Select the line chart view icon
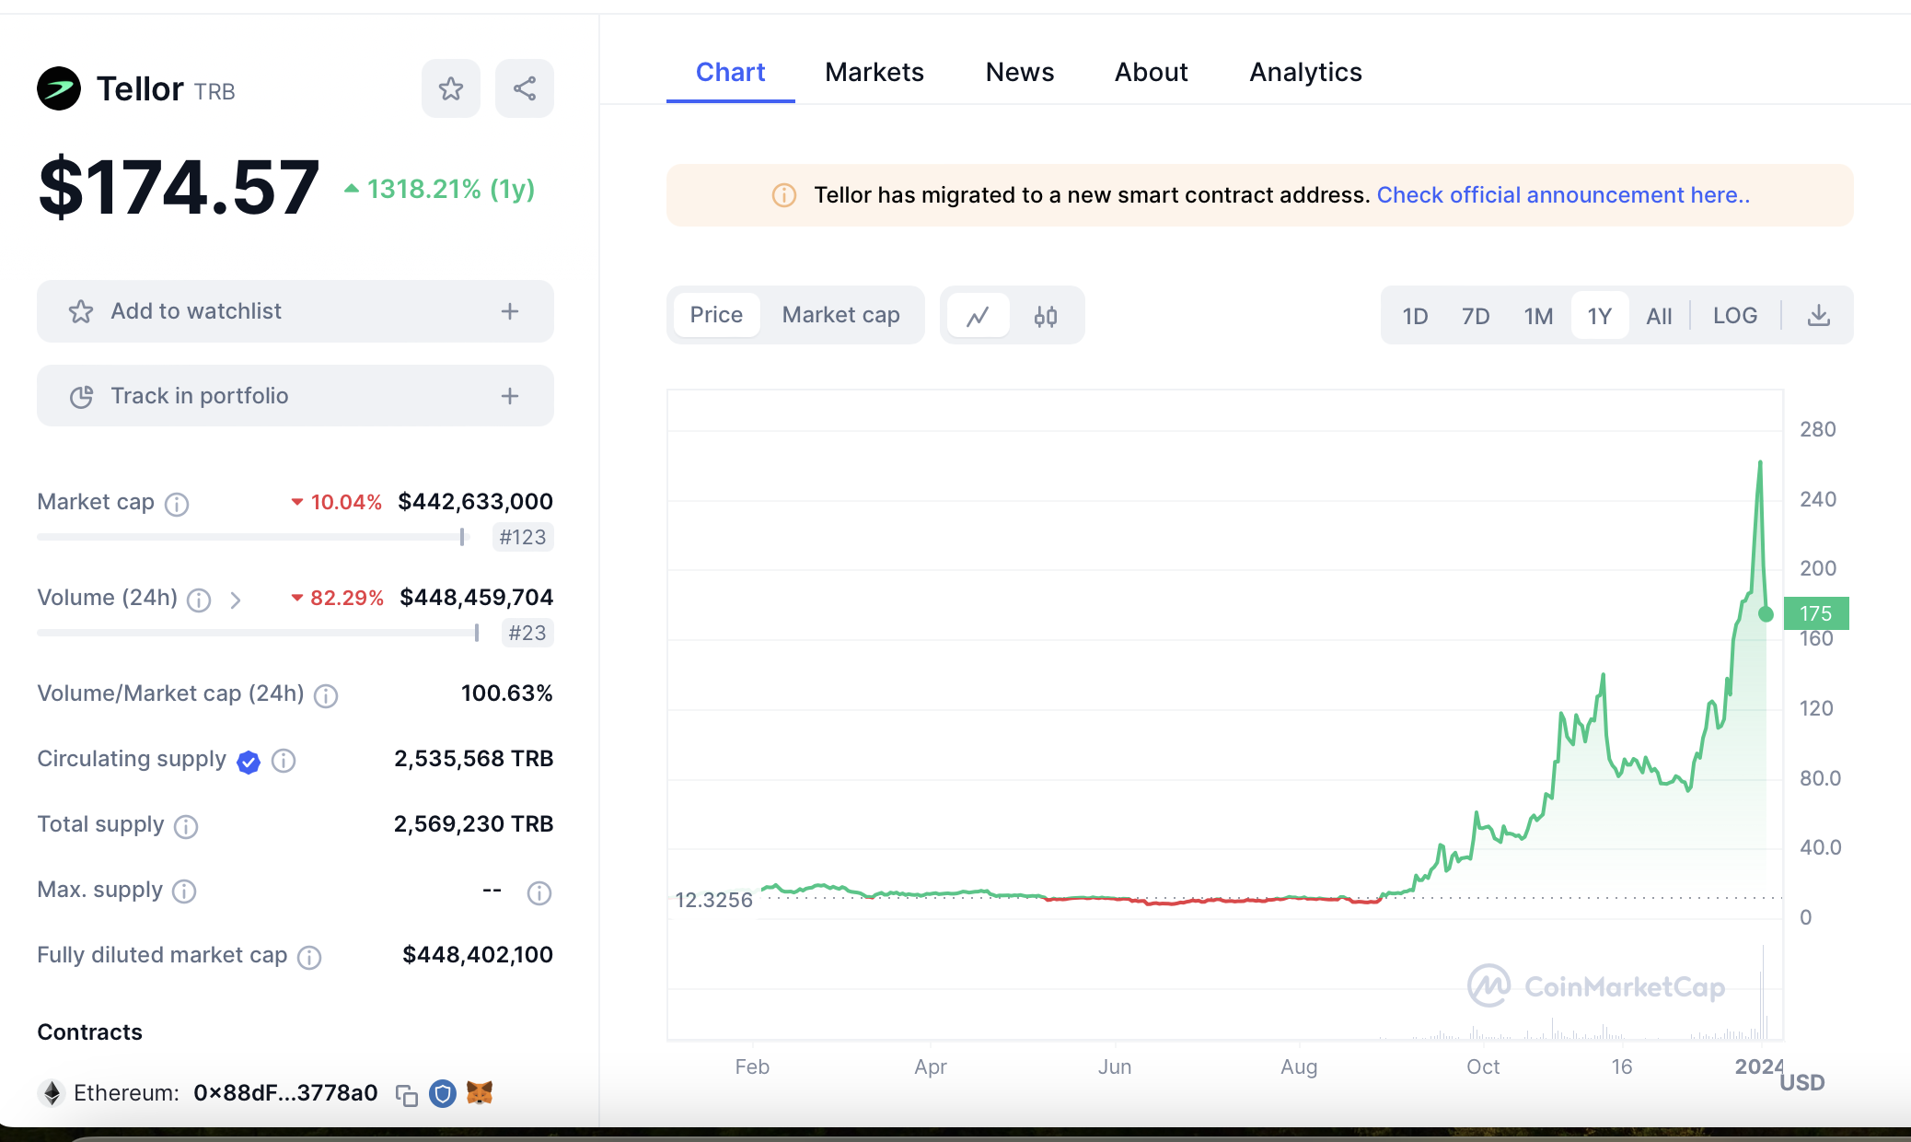The height and width of the screenshot is (1142, 1911). tap(978, 316)
